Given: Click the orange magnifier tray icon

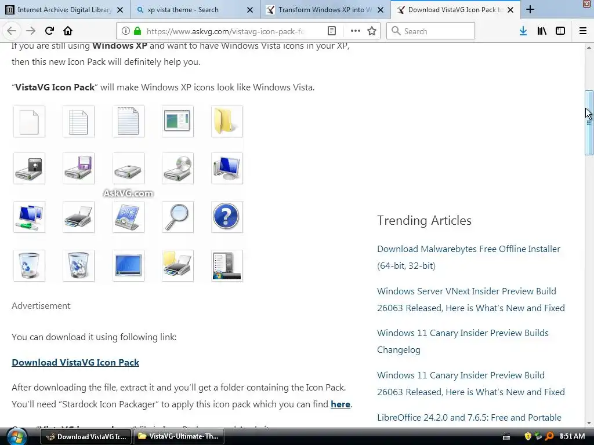Looking at the screenshot, I should coord(549,436).
